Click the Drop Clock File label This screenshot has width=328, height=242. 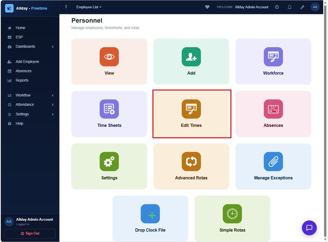click(150, 230)
